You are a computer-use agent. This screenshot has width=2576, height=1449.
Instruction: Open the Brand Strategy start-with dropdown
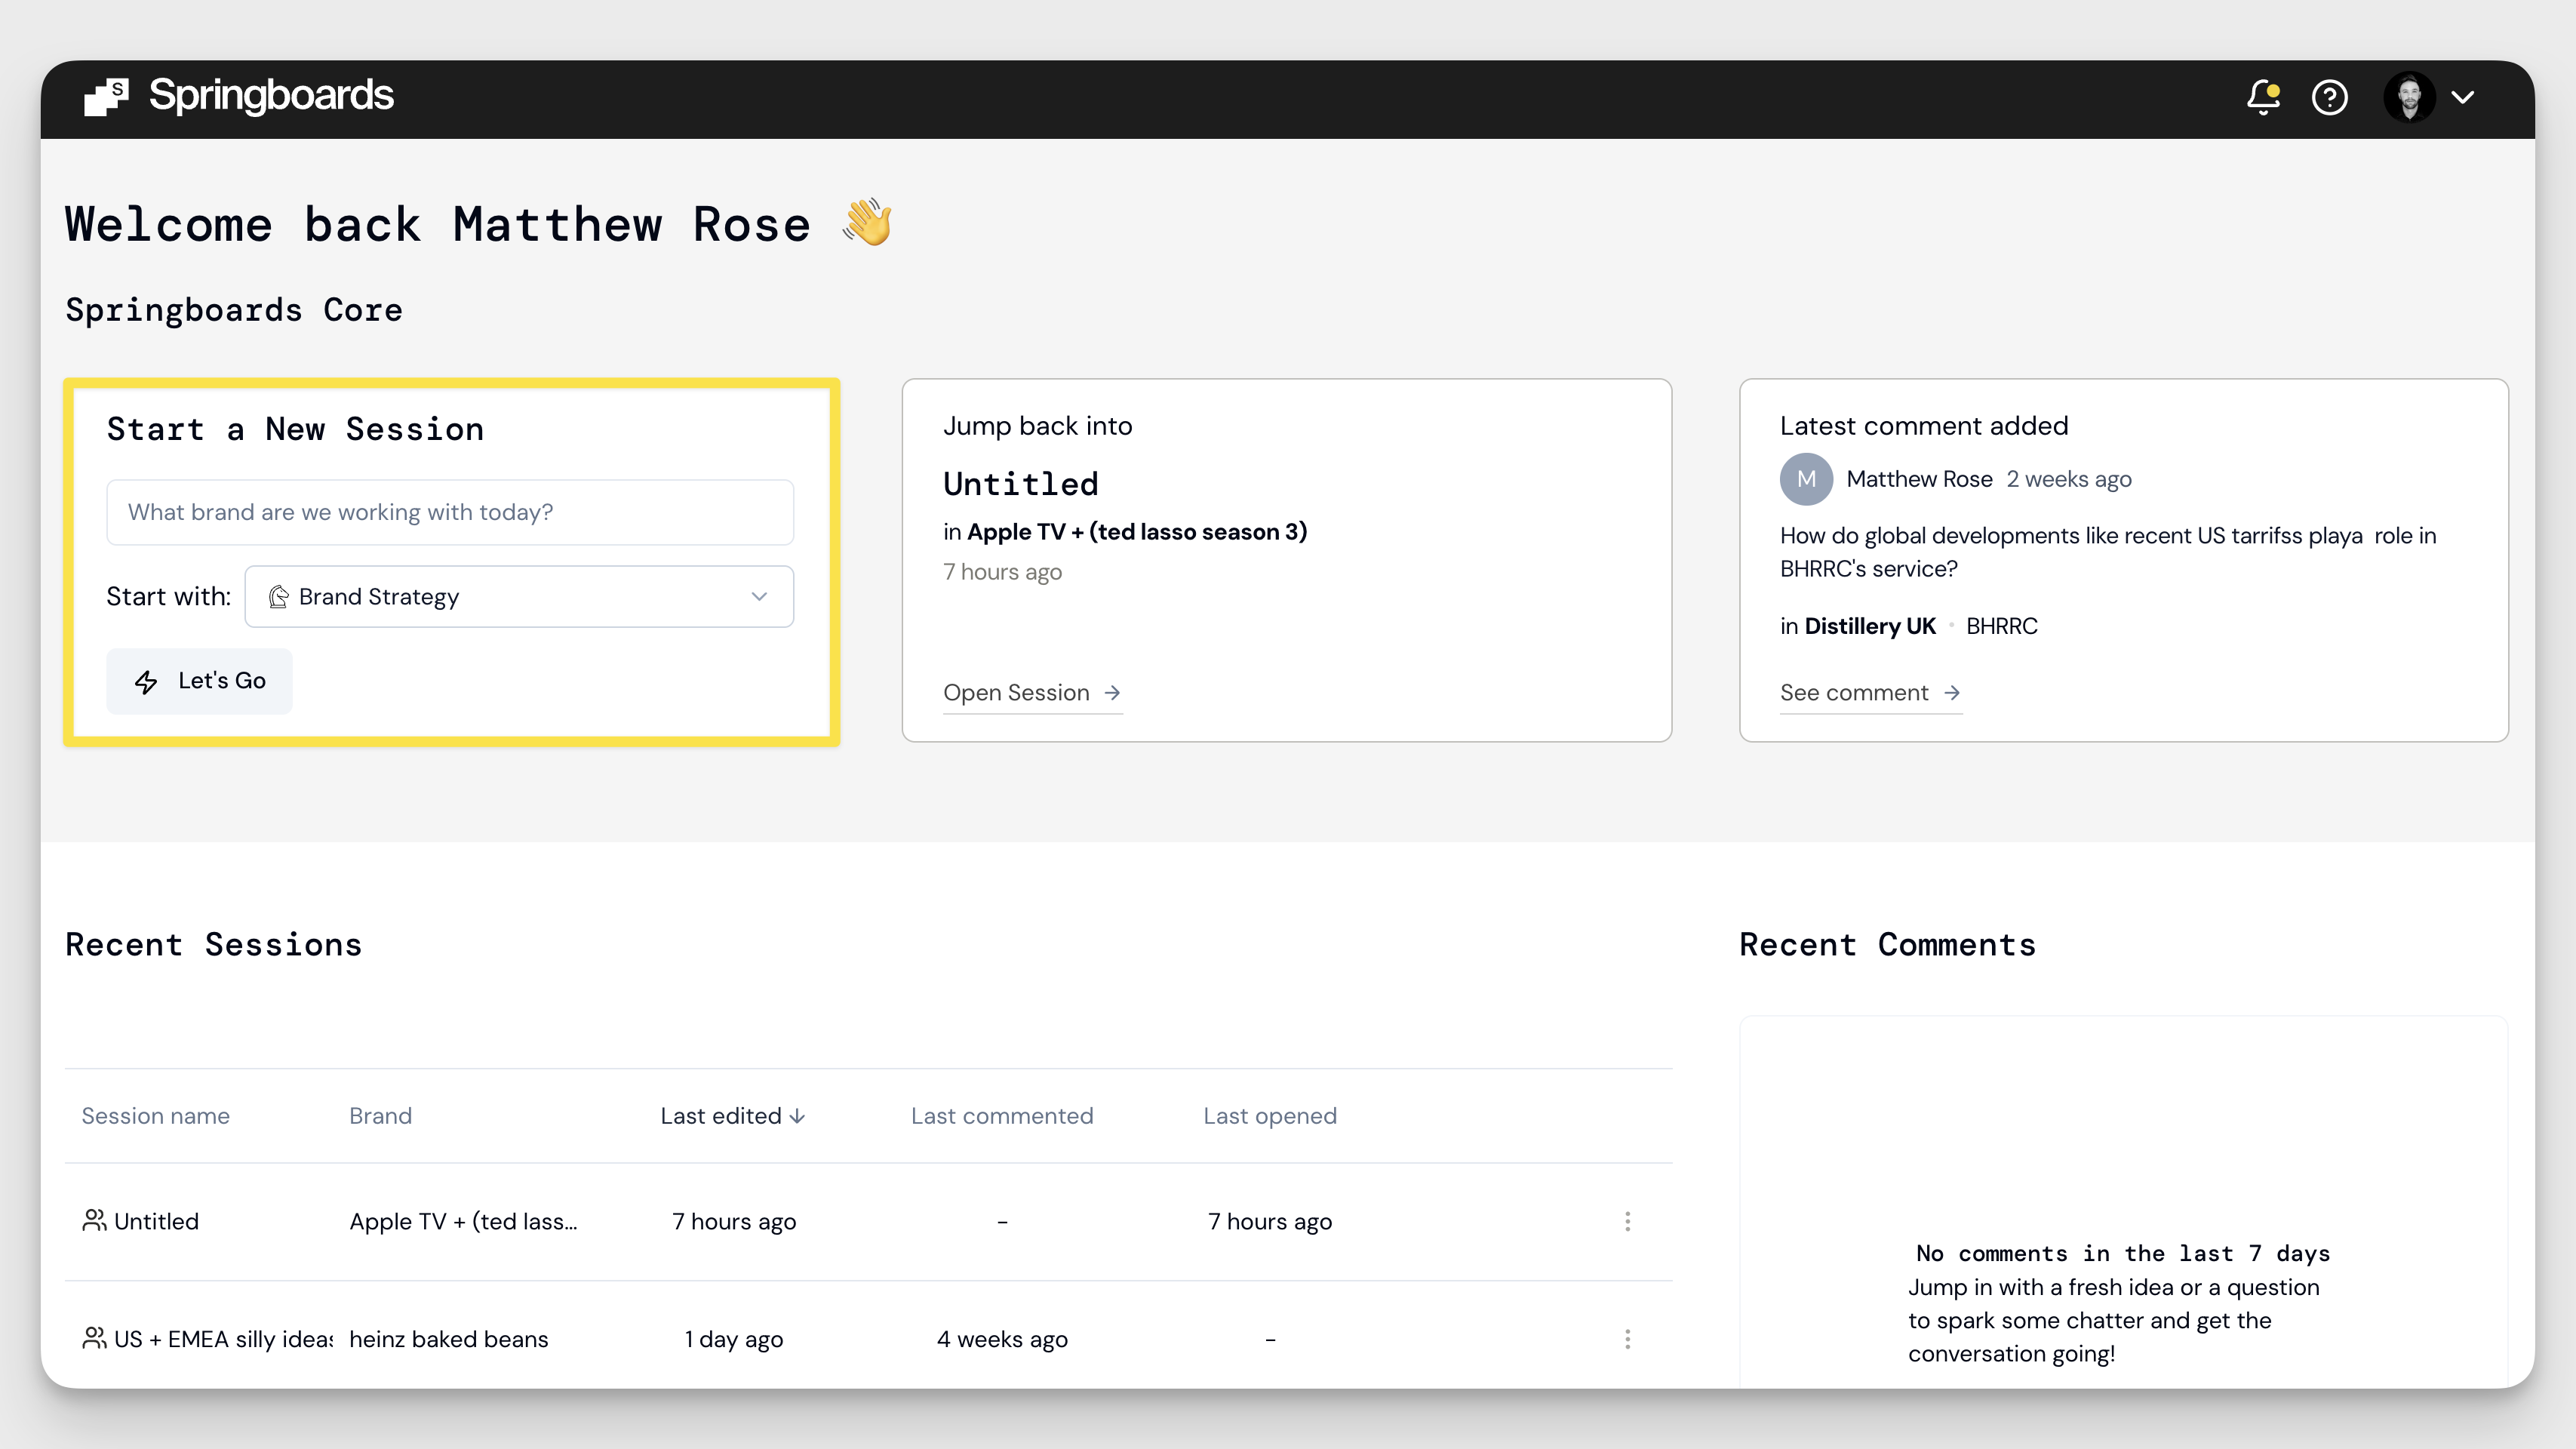tap(519, 597)
